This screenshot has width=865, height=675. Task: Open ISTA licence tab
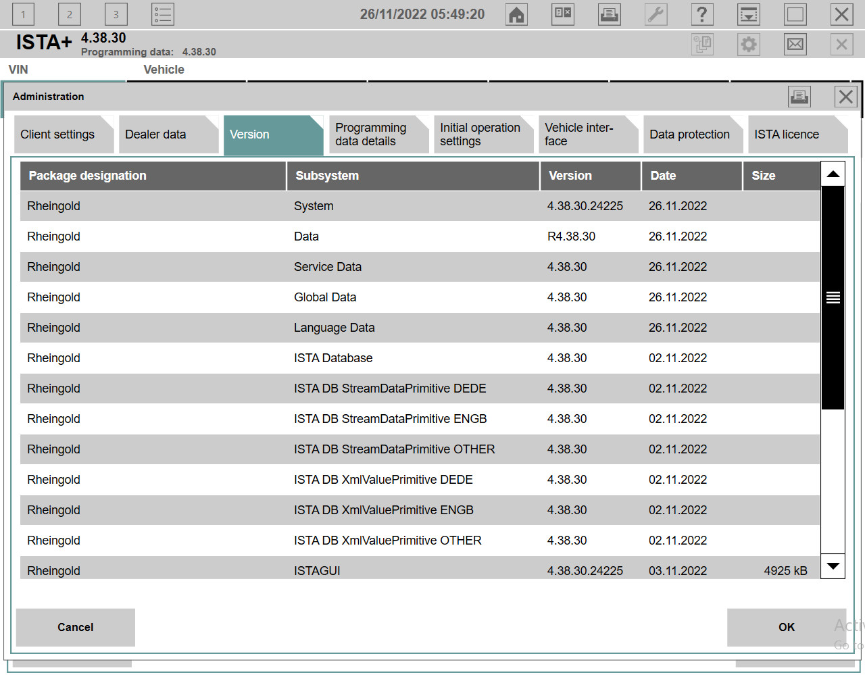798,134
